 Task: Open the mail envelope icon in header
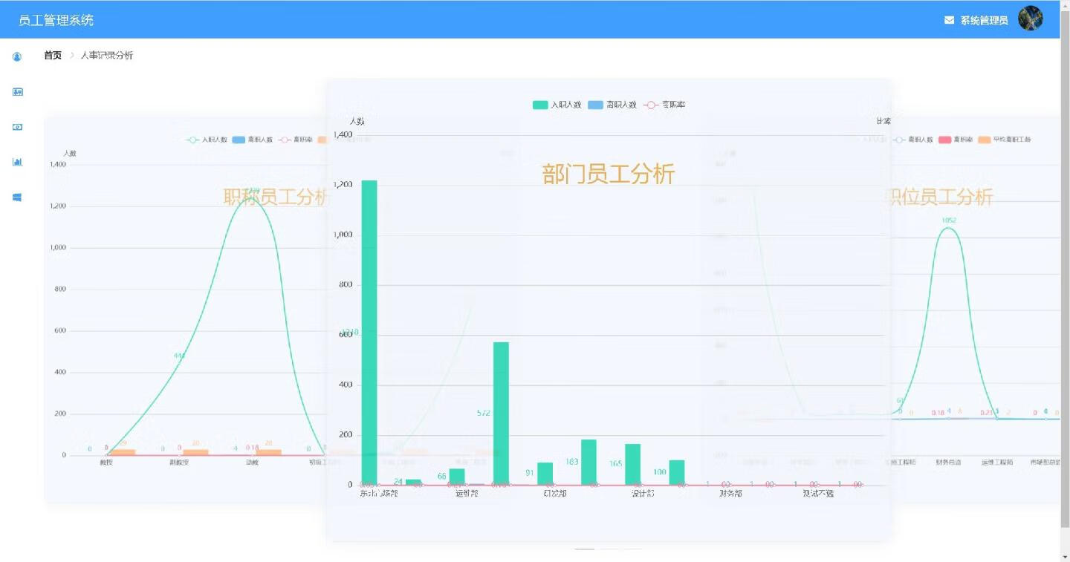click(949, 20)
